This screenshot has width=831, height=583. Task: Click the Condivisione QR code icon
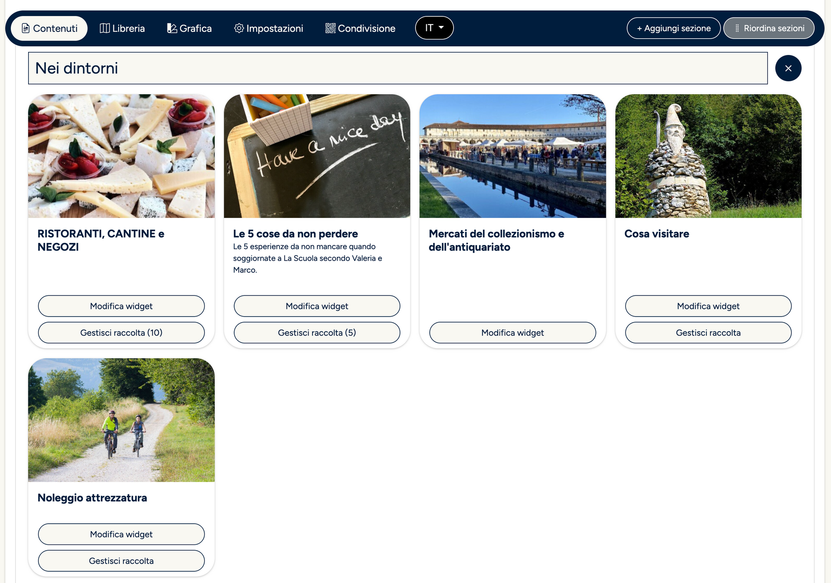click(330, 29)
